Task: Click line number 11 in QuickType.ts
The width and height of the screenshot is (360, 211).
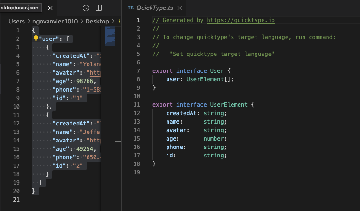Action: pyautogui.click(x=137, y=105)
